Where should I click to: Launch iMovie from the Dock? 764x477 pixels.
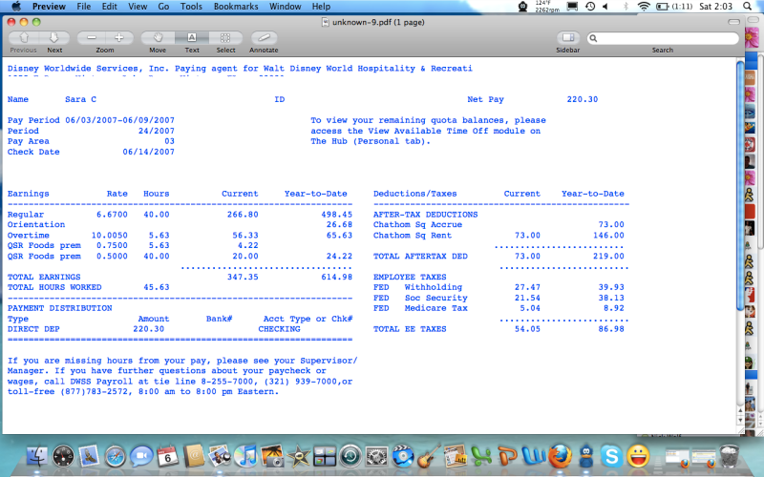pyautogui.click(x=298, y=456)
